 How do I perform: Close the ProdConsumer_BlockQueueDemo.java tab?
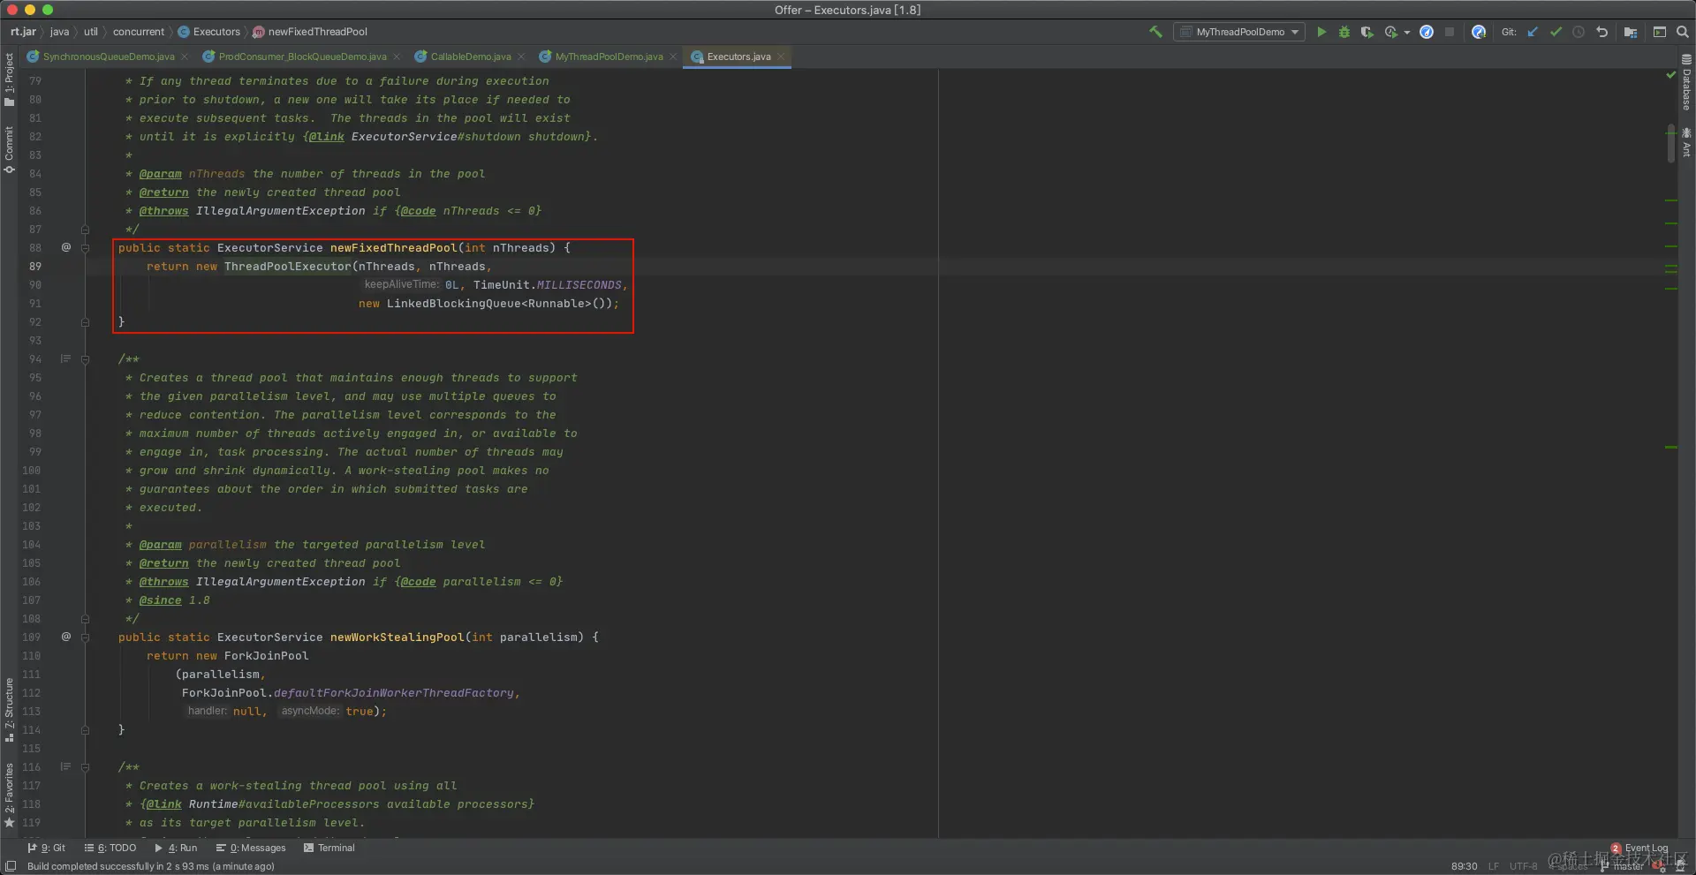pyautogui.click(x=396, y=57)
